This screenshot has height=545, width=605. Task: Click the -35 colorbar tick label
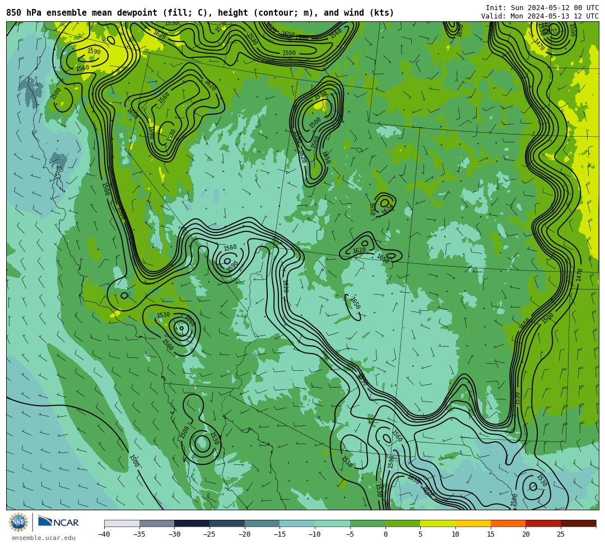tap(139, 534)
